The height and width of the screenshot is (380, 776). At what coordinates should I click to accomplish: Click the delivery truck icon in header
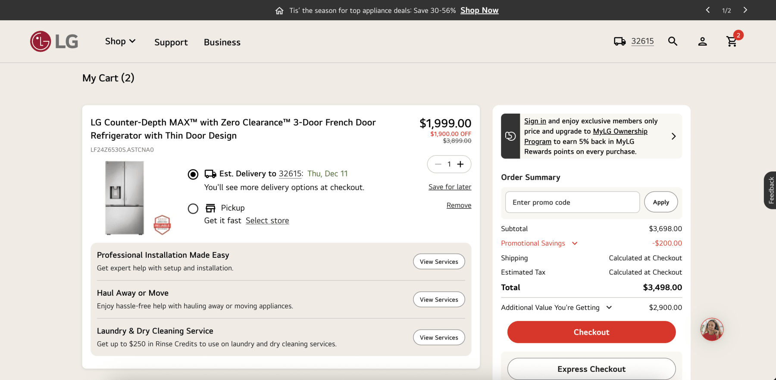point(620,41)
